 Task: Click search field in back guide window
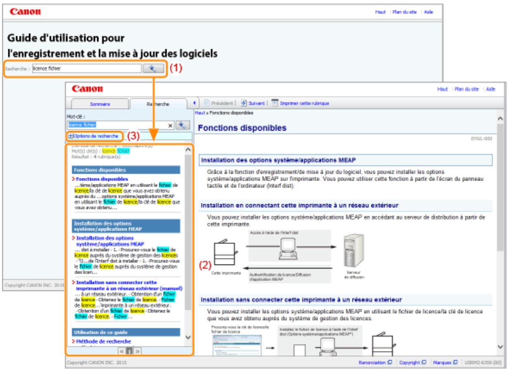[x=86, y=68]
